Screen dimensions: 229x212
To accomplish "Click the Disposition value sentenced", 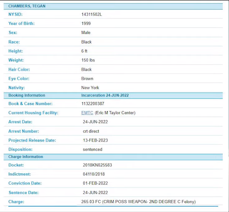I will tap(93, 149).
